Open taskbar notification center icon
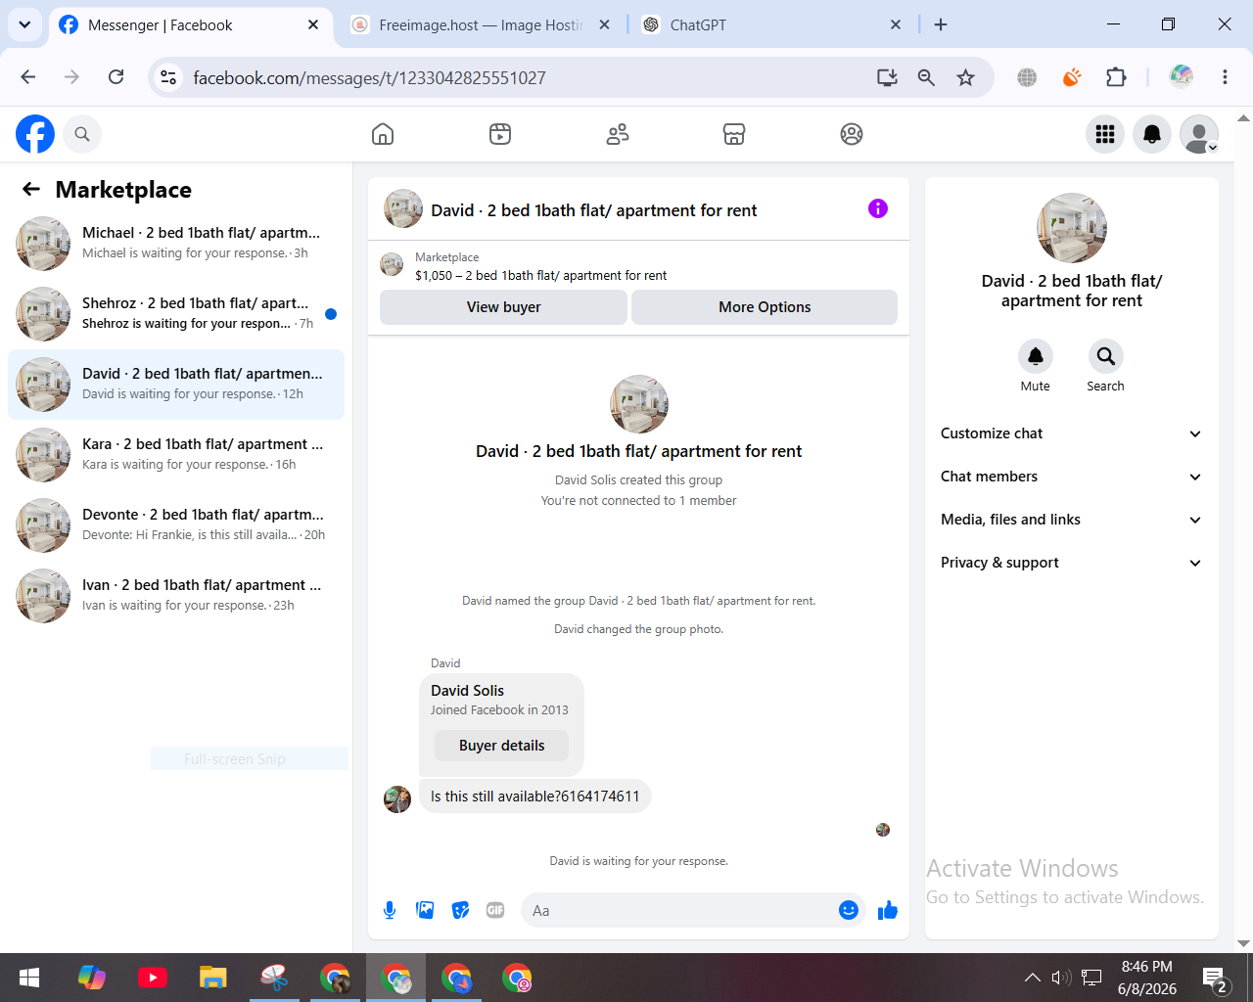This screenshot has width=1253, height=1002. [1215, 978]
